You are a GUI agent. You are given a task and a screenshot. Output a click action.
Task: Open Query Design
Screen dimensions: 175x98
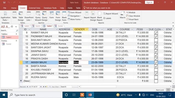pos(44,16)
